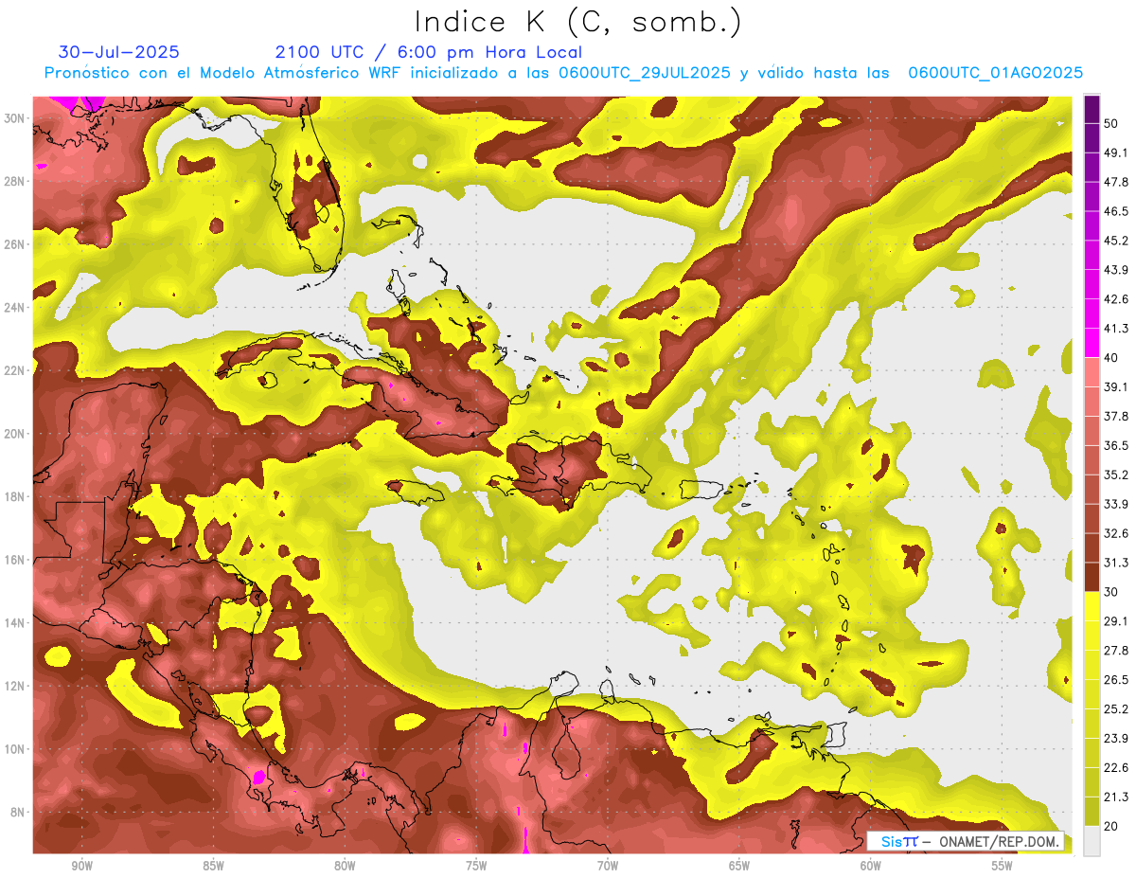Viewport: 1136px width, 878px height.
Task: Click the latitude label "16N"
Action: pos(14,560)
